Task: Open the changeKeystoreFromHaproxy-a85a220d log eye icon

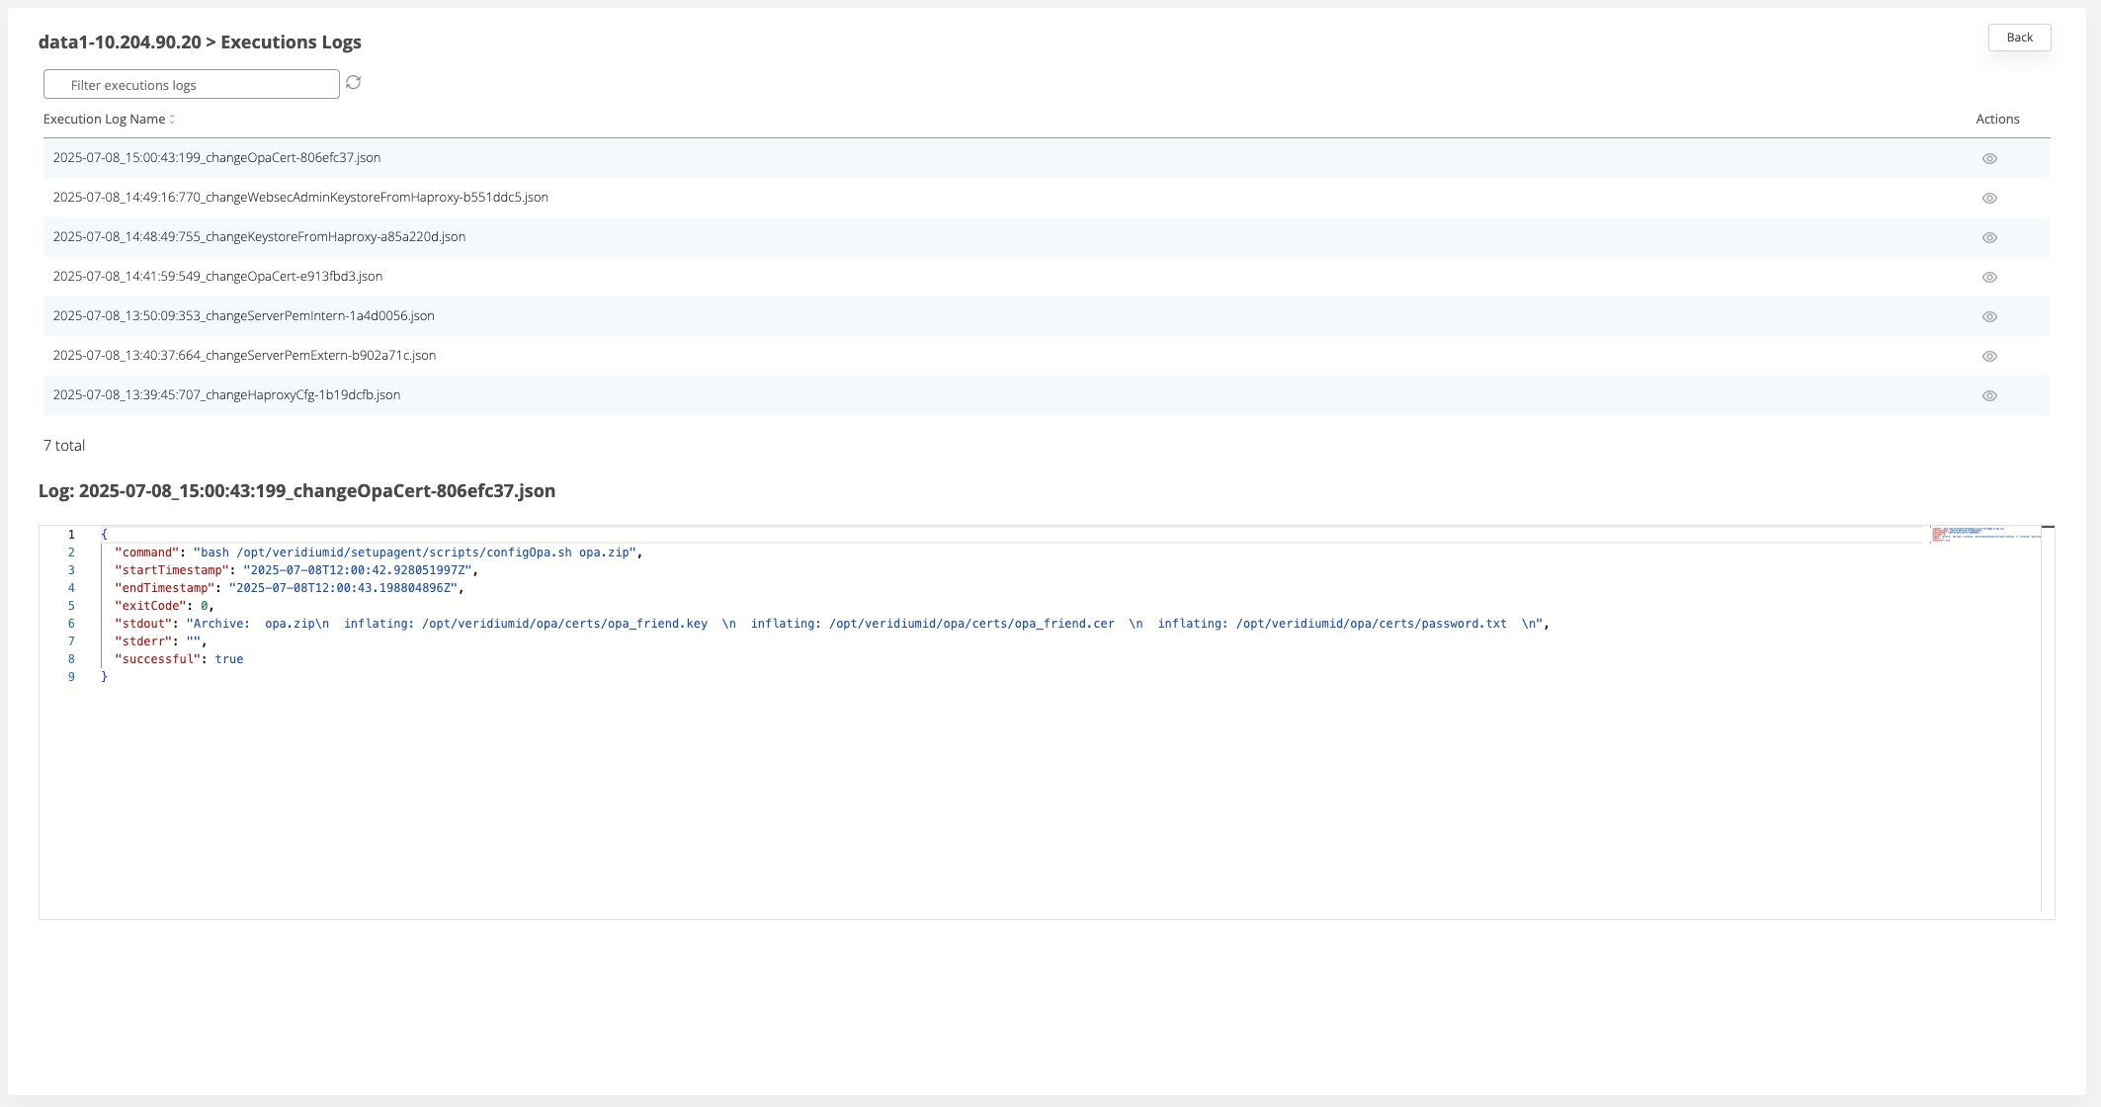Action: point(1989,237)
